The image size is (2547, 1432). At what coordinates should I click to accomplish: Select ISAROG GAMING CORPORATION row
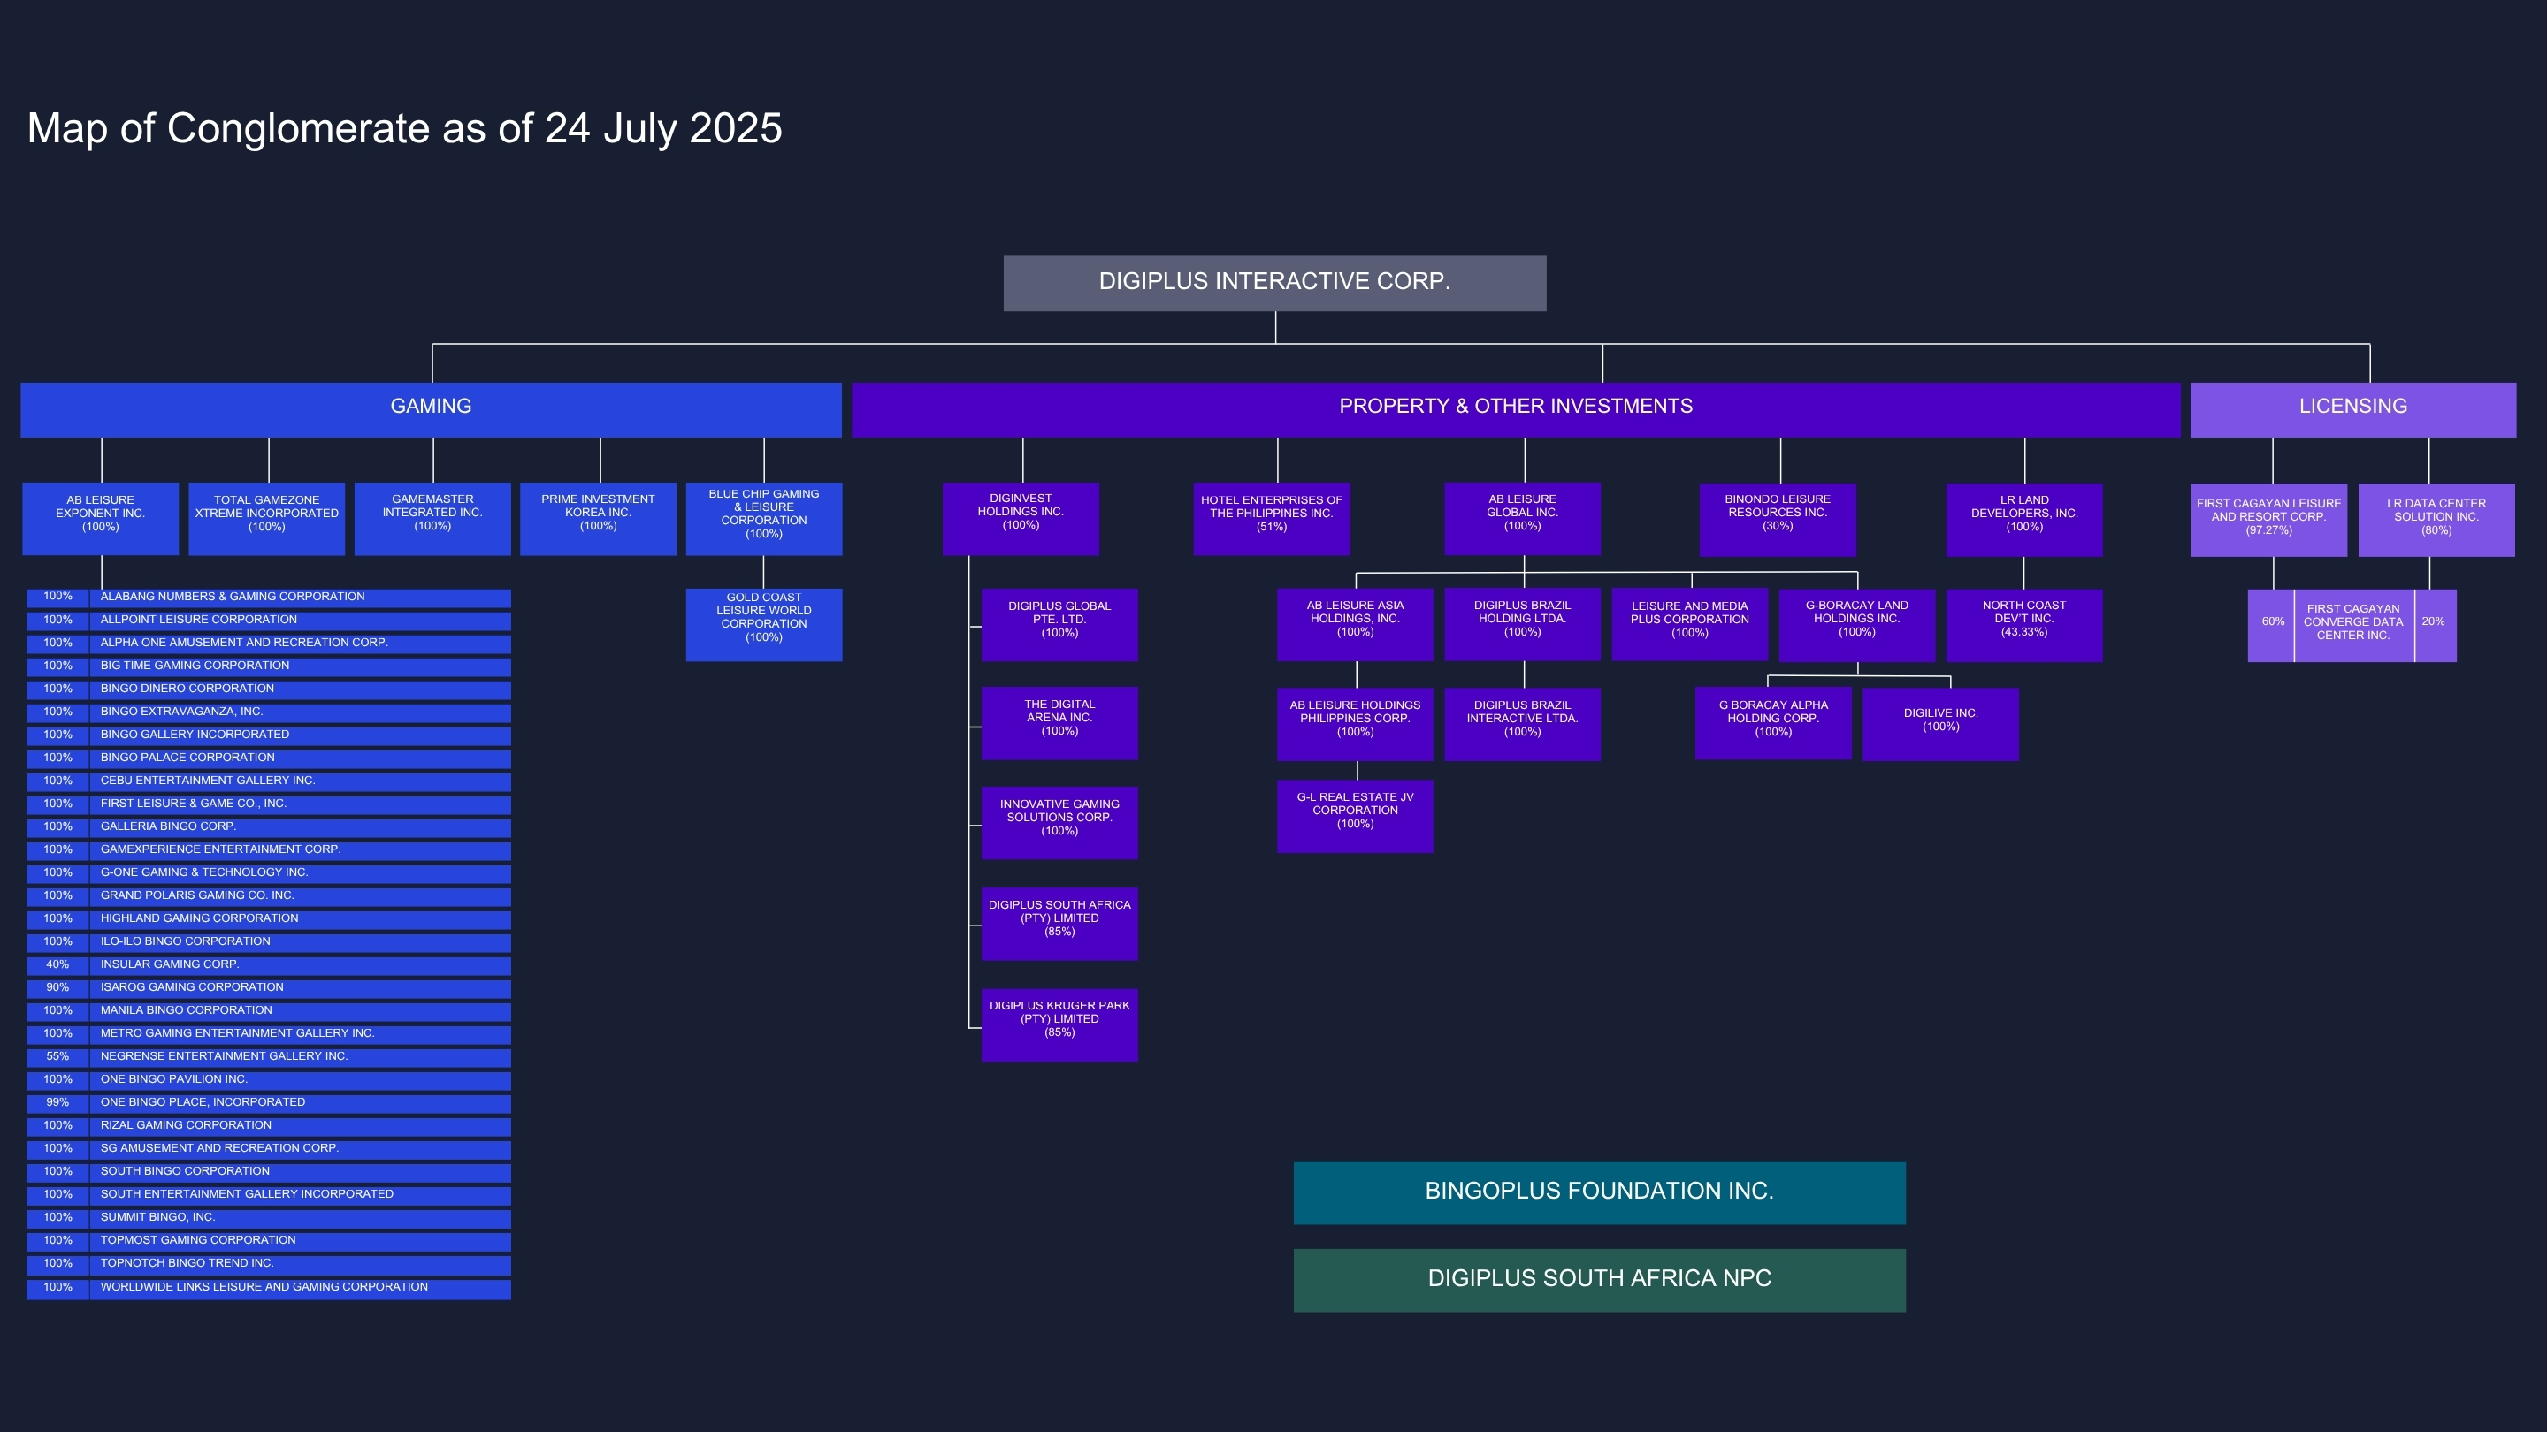pos(269,988)
